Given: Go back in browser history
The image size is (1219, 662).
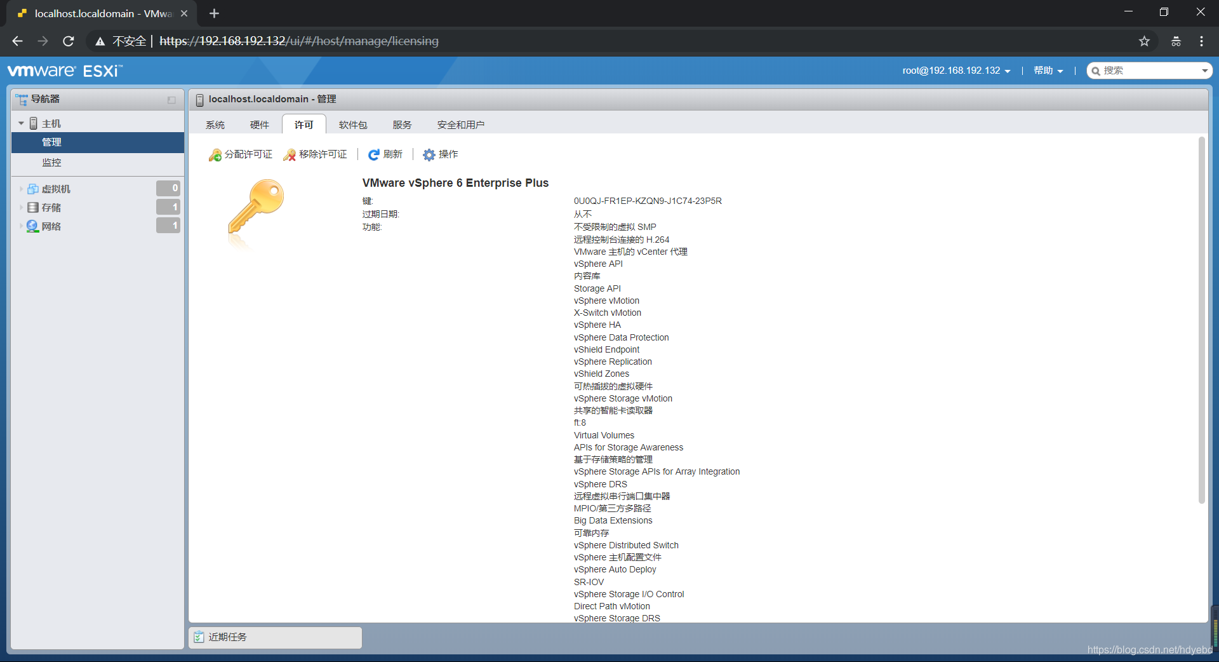Looking at the screenshot, I should [17, 41].
